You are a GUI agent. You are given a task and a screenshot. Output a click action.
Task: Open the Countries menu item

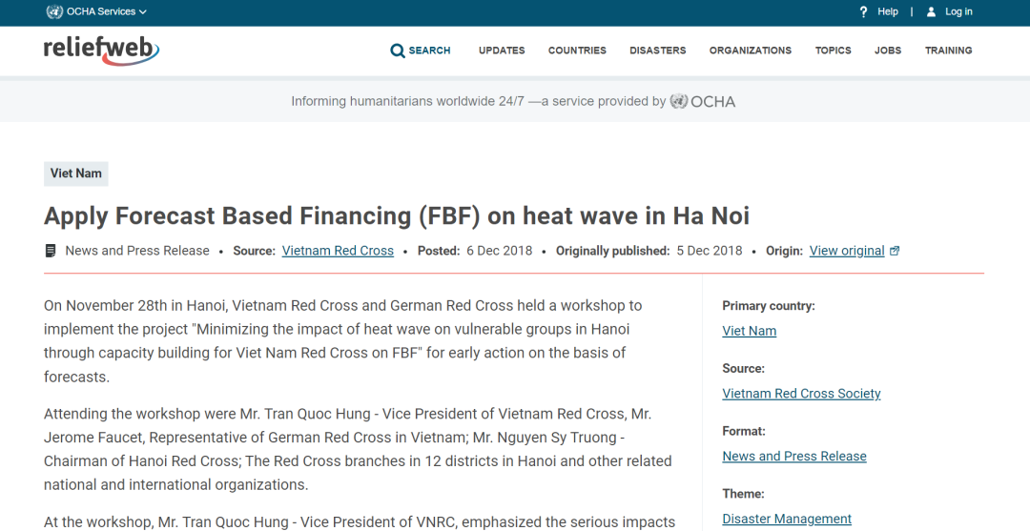(x=577, y=51)
